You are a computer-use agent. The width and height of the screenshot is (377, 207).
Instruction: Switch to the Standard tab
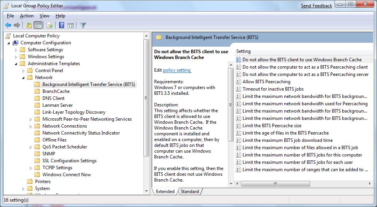pyautogui.click(x=190, y=192)
